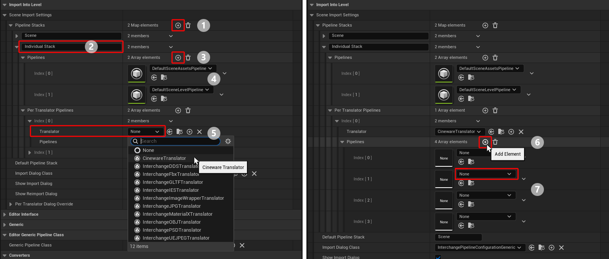Toggle the Show Import Dialog checkbox
This screenshot has width=609, height=259.
click(x=438, y=257)
